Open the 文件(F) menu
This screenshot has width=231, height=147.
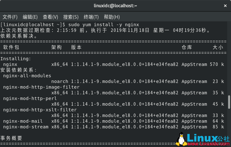(x=10, y=17)
